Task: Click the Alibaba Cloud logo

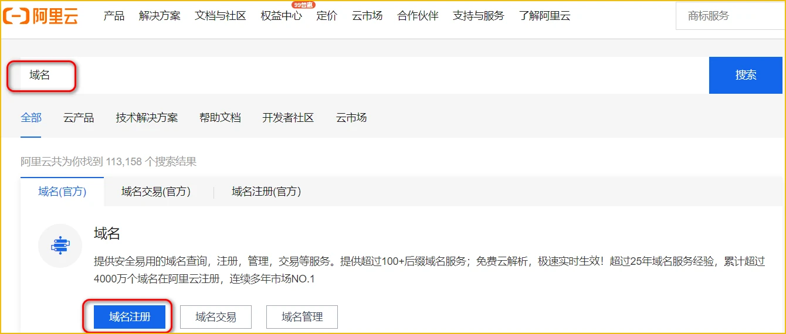Action: pos(40,16)
